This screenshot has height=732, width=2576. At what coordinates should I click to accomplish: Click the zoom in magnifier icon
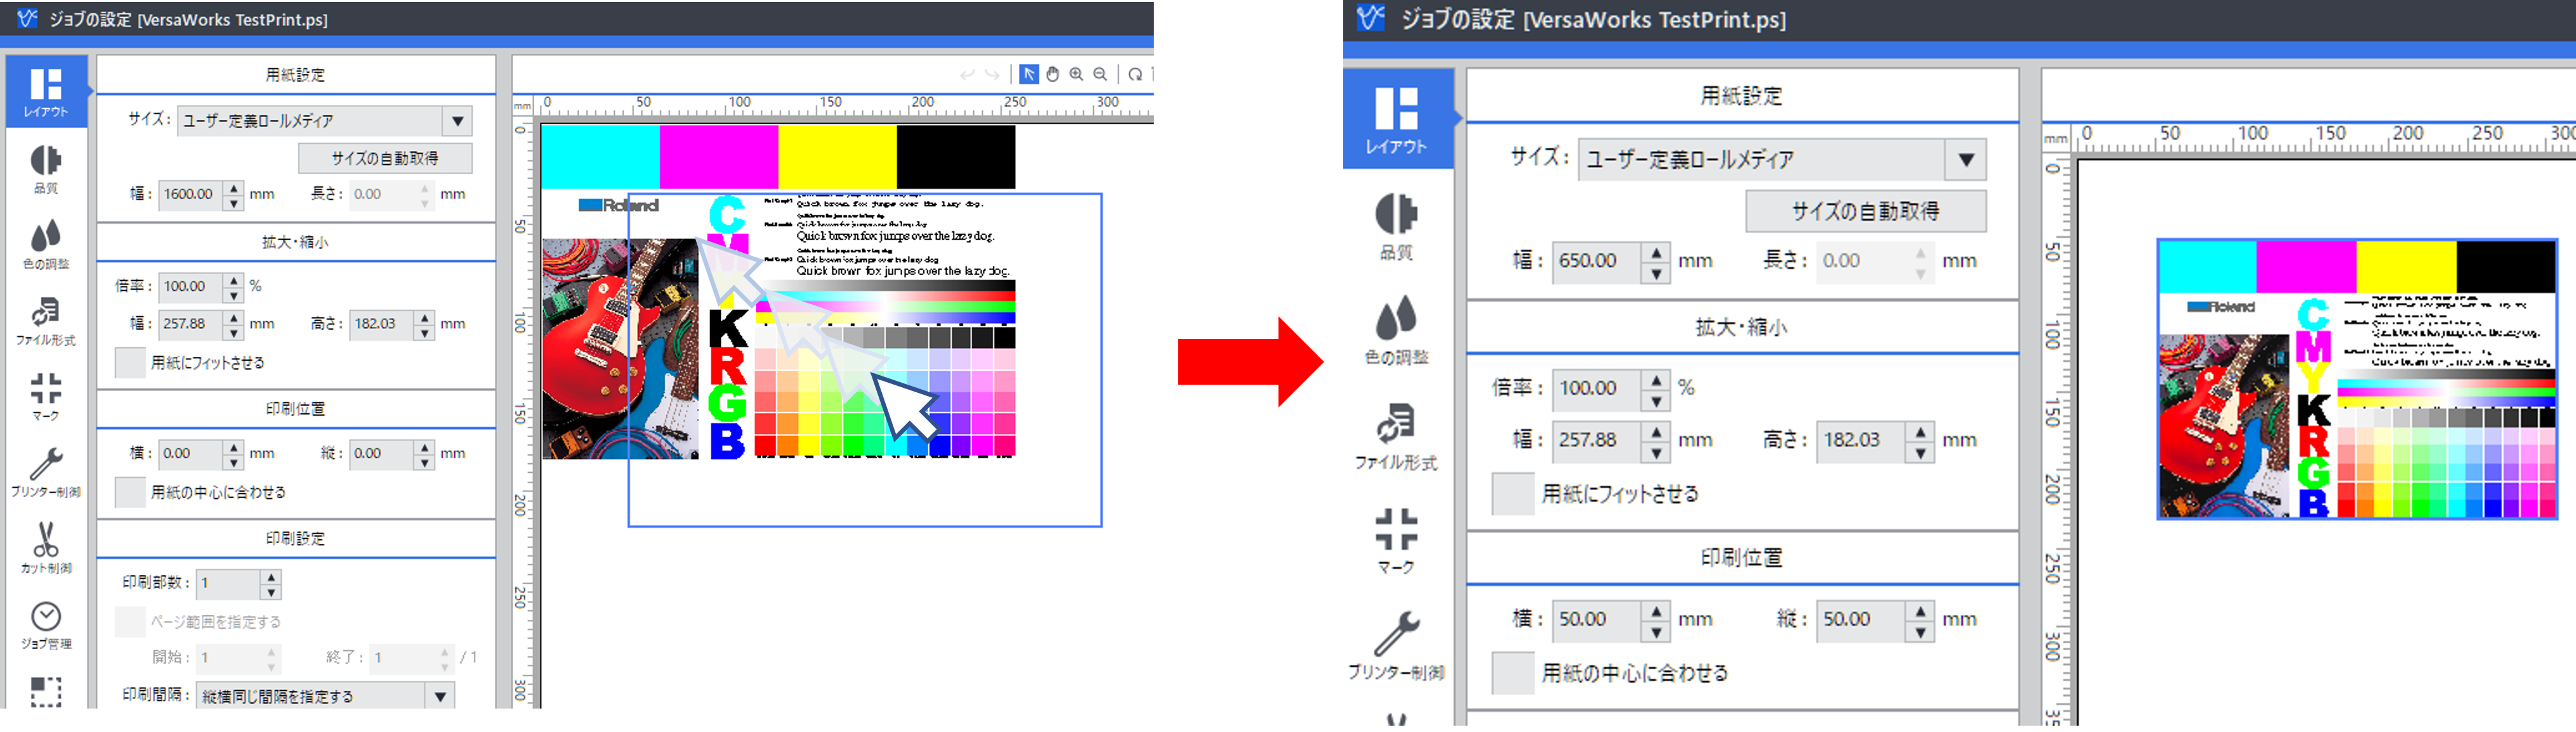1077,74
